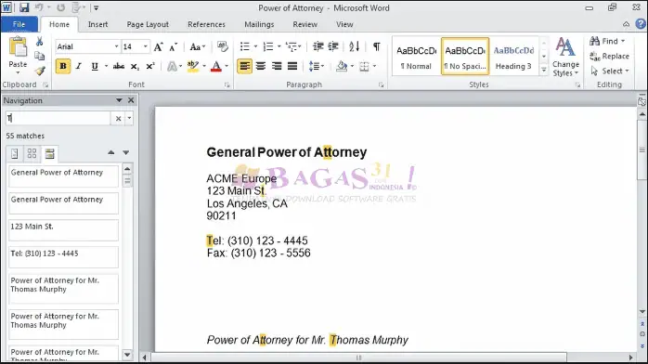
Task: Toggle Italic formatting
Action: pos(79,66)
